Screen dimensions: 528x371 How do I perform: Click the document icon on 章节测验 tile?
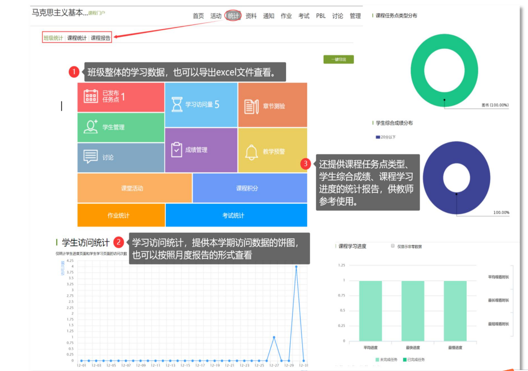point(251,107)
